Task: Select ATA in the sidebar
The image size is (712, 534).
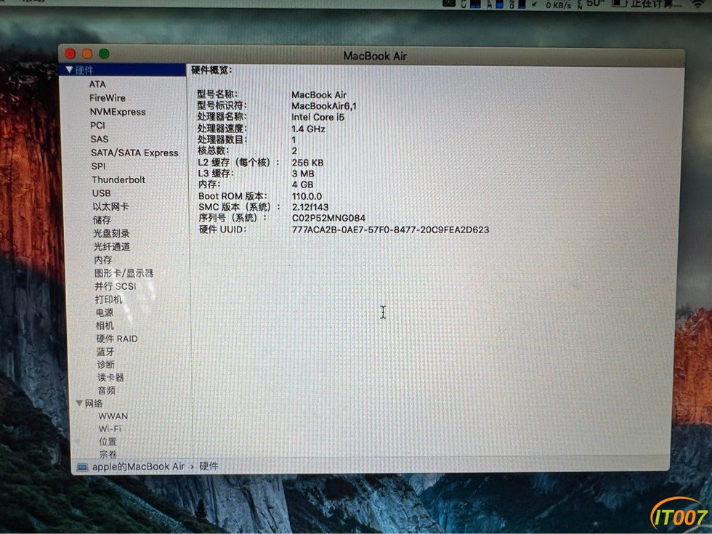Action: click(x=97, y=84)
